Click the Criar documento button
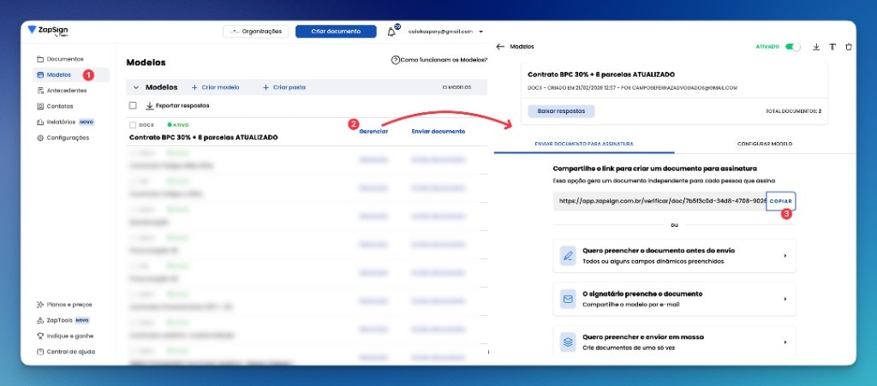This screenshot has height=386, width=877. point(336,32)
